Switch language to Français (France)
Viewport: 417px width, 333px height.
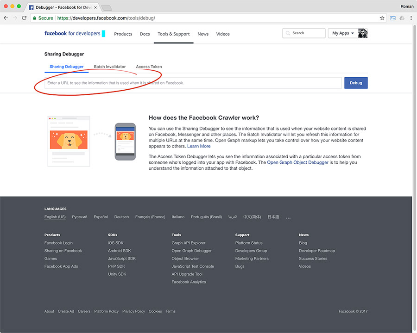150,217
